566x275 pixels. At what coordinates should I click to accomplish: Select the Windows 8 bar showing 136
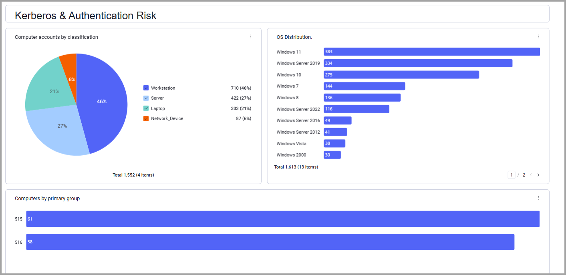coord(362,98)
